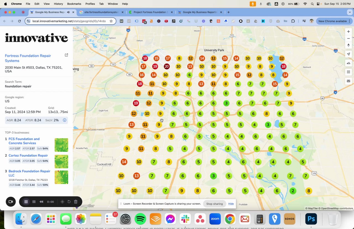This screenshot has height=229, width=354.
Task: Open Fortress listing external link icon
Action: tap(66, 55)
